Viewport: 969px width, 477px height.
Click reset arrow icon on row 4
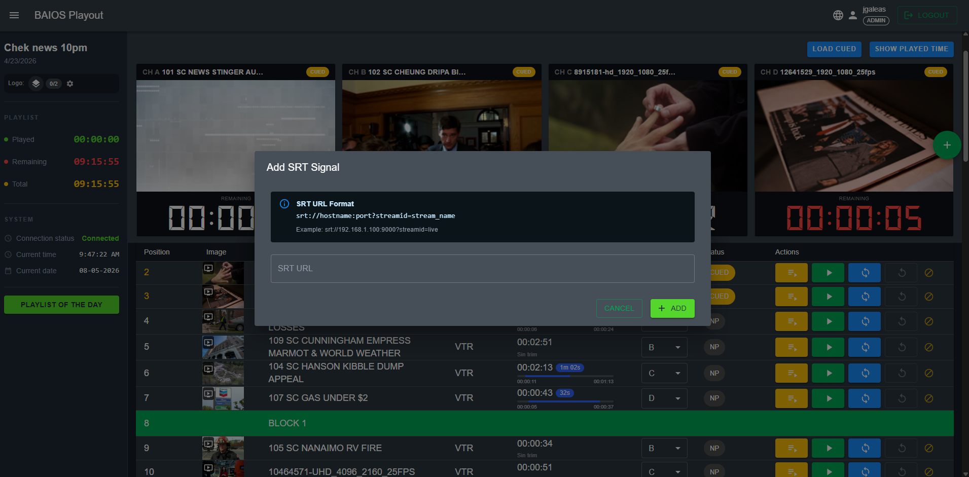(x=901, y=321)
